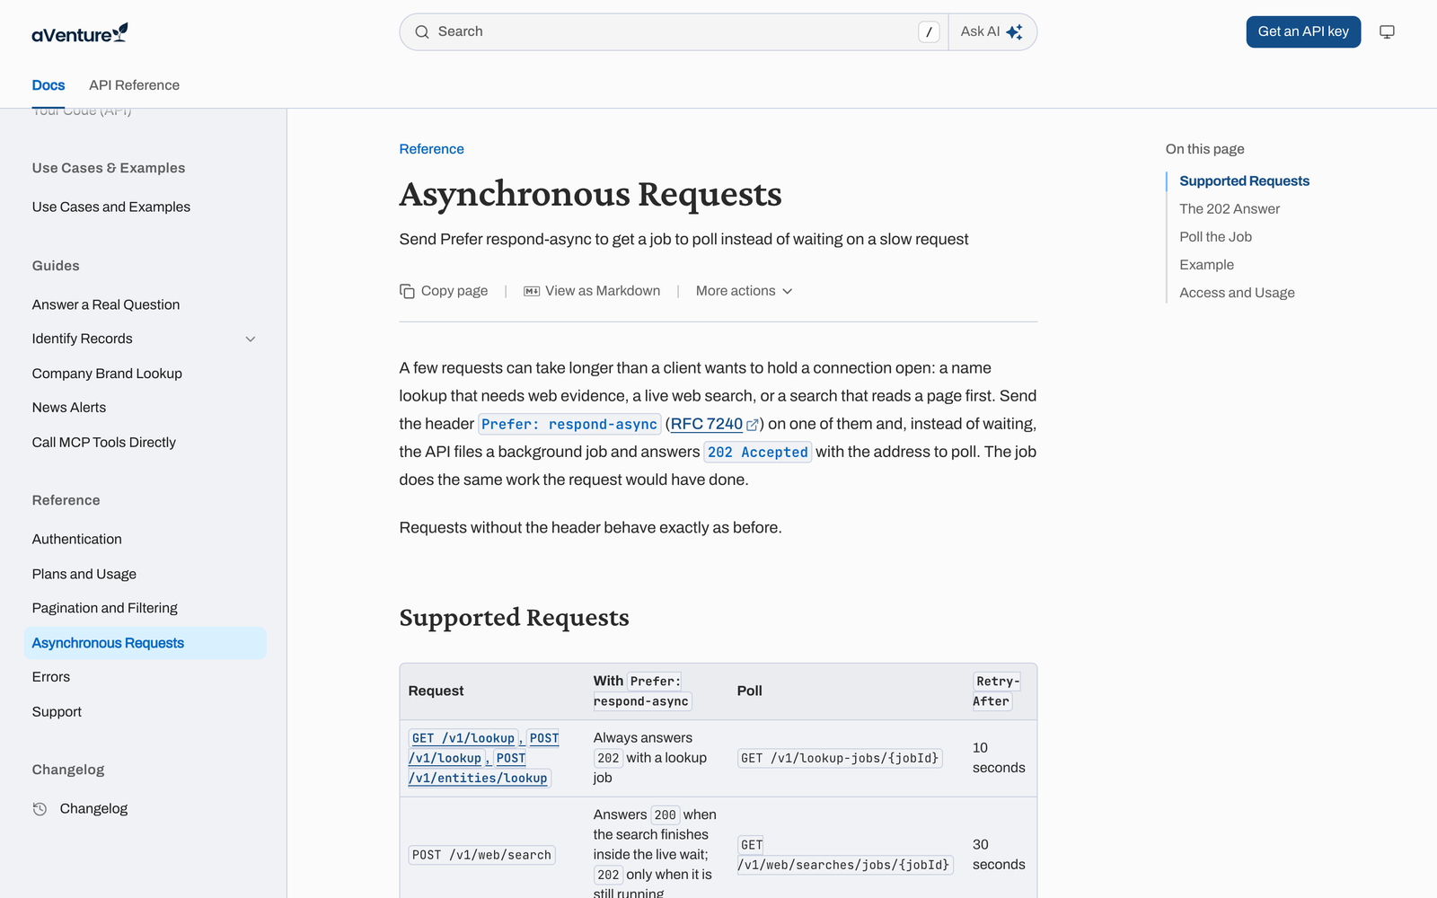Jump to the Example section
Screen dimensions: 1437x898
tap(1206, 265)
